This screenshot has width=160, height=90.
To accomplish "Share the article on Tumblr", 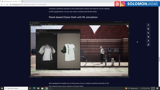I will 148,41.
